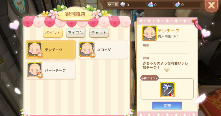Screen dimensions: 221x116
Task: Toggle preview eye on ハートチーク item
Action: click(x=40, y=76)
